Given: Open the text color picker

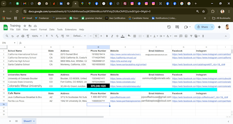Looking at the screenshot, I should 122,36.
